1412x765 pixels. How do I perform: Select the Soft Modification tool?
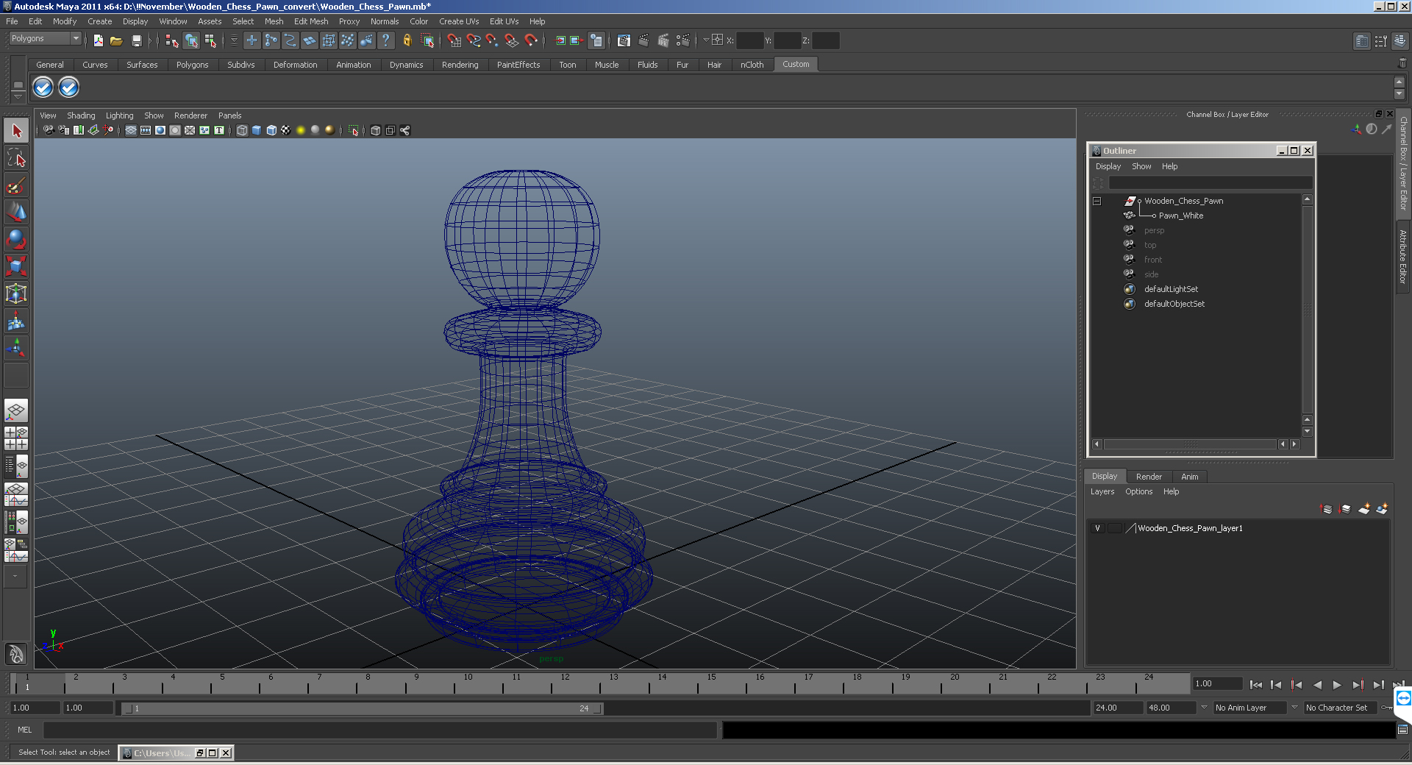[16, 321]
